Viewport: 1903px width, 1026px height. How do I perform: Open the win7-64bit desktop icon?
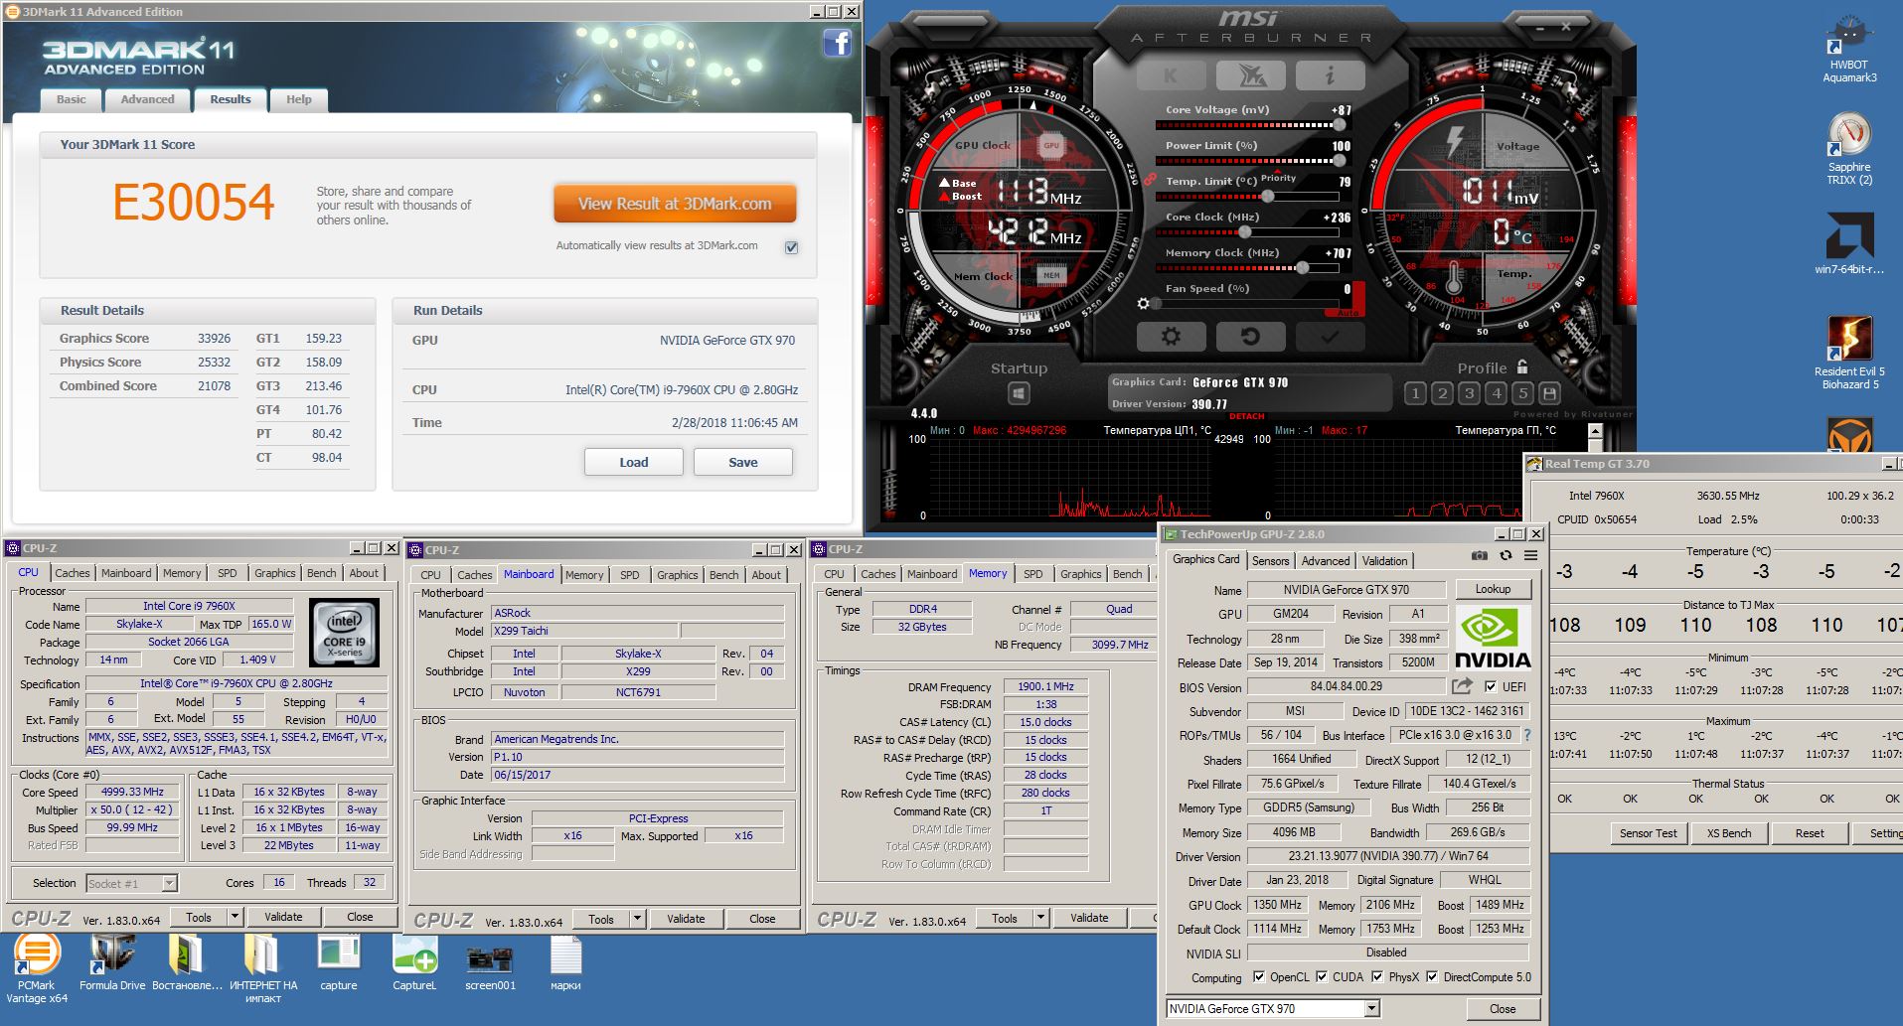1849,245
